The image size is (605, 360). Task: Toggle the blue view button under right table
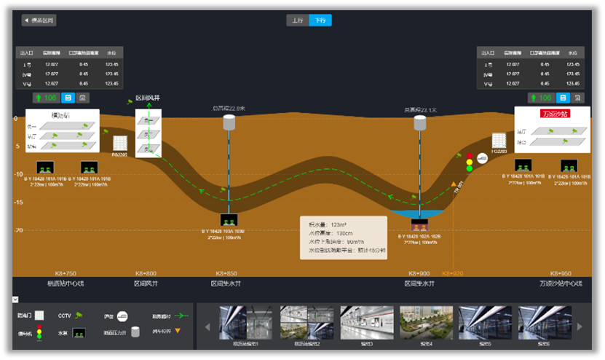click(563, 98)
